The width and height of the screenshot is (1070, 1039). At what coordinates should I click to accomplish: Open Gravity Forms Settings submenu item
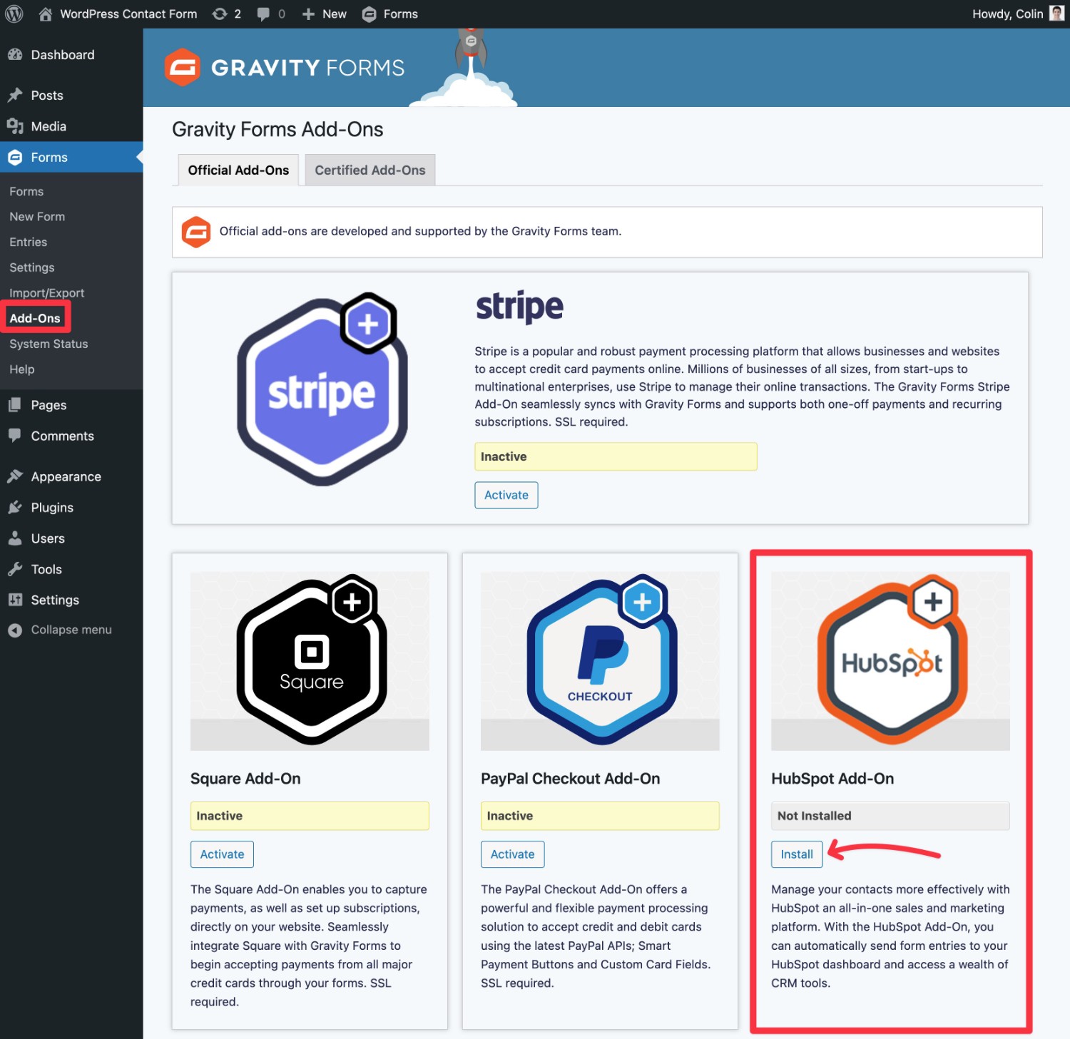[x=32, y=268]
